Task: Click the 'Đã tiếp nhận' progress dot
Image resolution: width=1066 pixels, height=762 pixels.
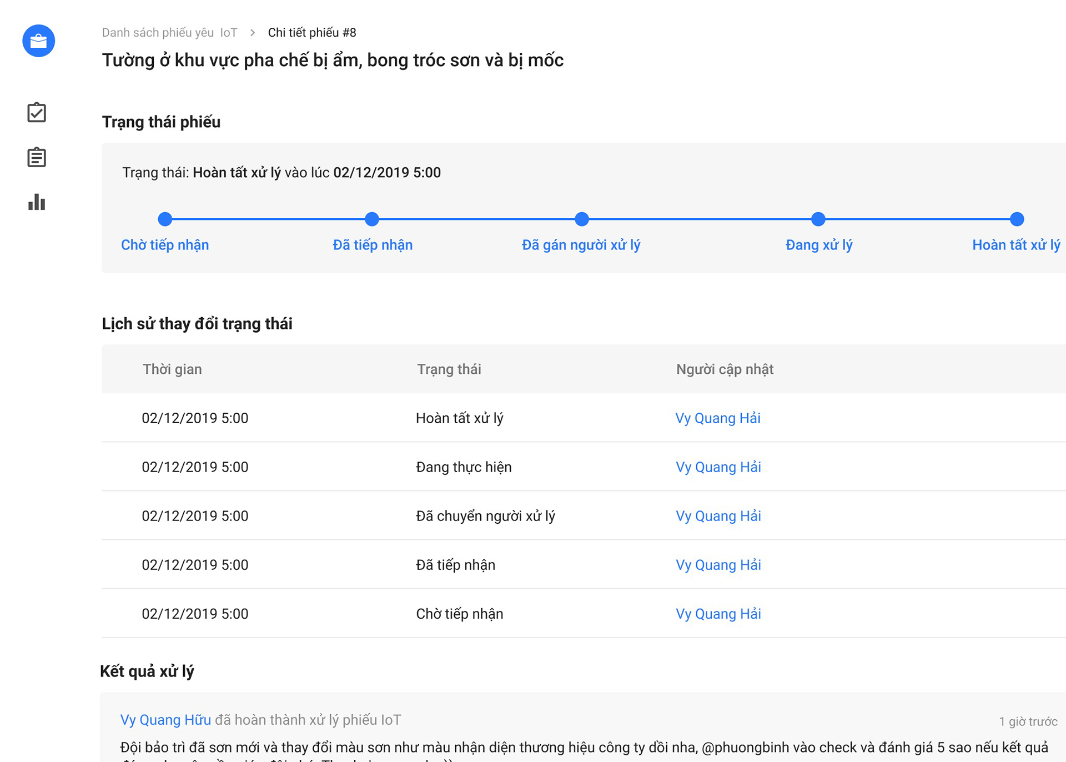Action: coord(372,219)
